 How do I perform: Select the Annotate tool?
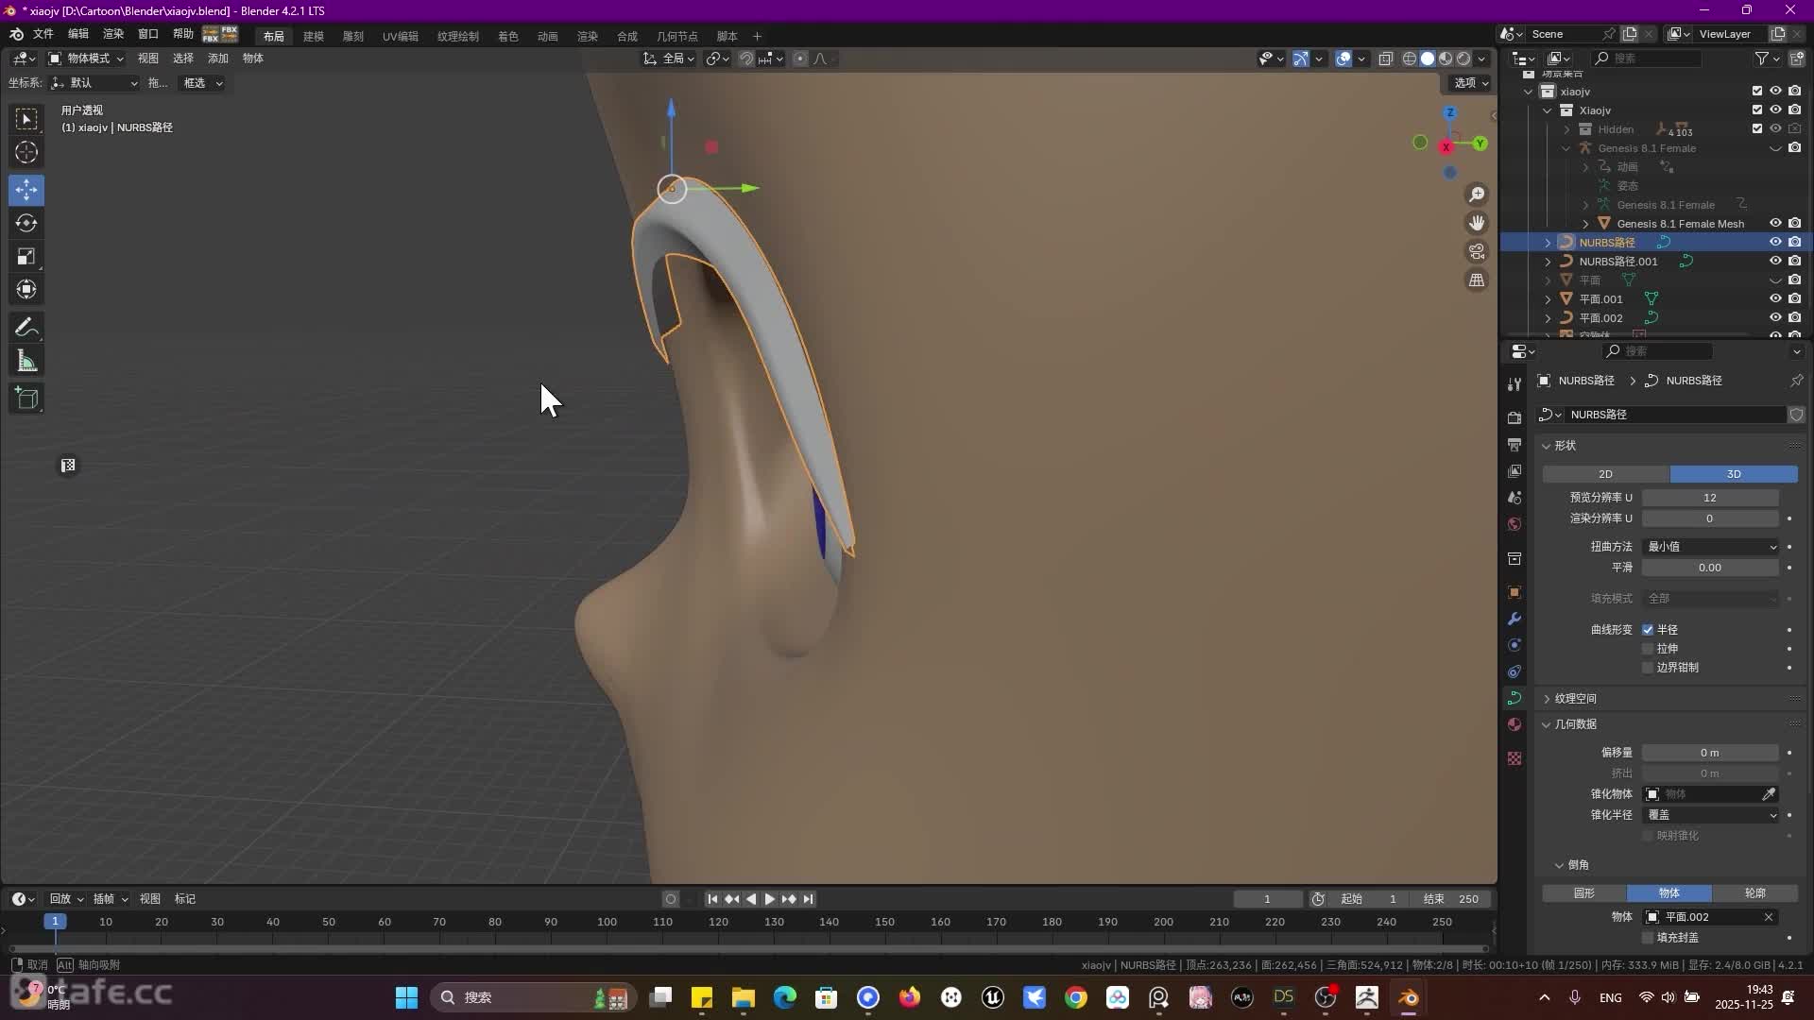(x=26, y=327)
